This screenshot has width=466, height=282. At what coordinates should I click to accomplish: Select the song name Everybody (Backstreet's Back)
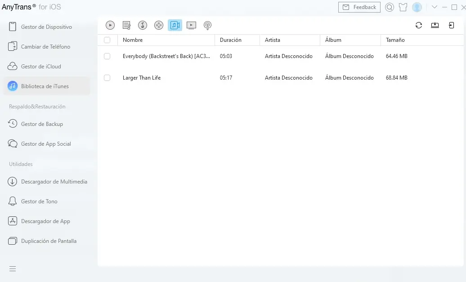[166, 56]
